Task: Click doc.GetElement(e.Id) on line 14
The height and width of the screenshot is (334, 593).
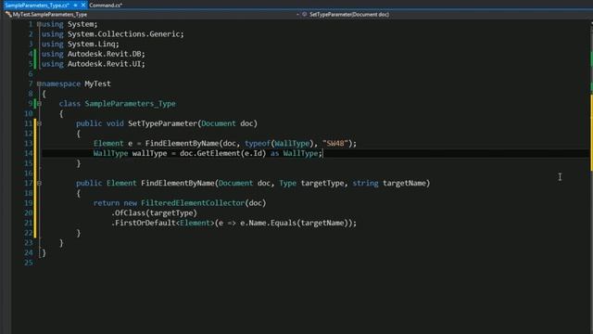Action: tap(222, 153)
